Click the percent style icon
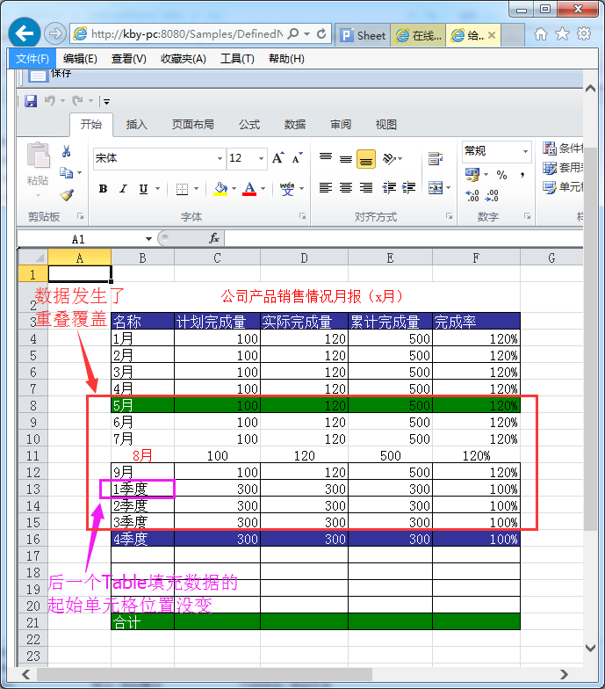This screenshot has width=605, height=689. [501, 175]
